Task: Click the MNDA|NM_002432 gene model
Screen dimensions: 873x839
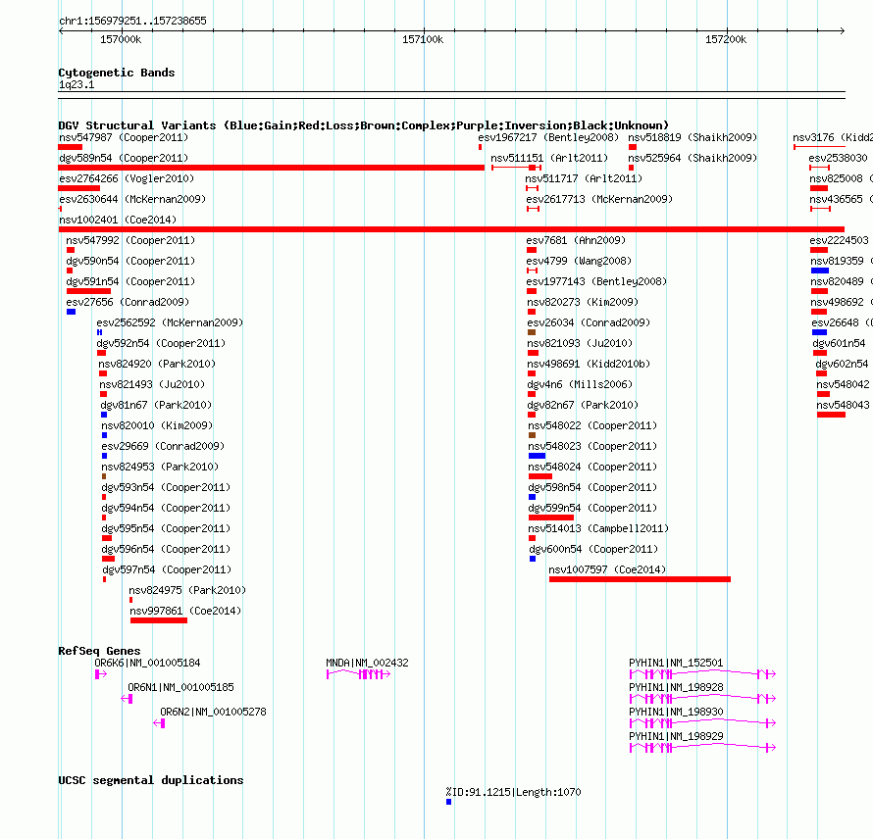Action: 359,674
